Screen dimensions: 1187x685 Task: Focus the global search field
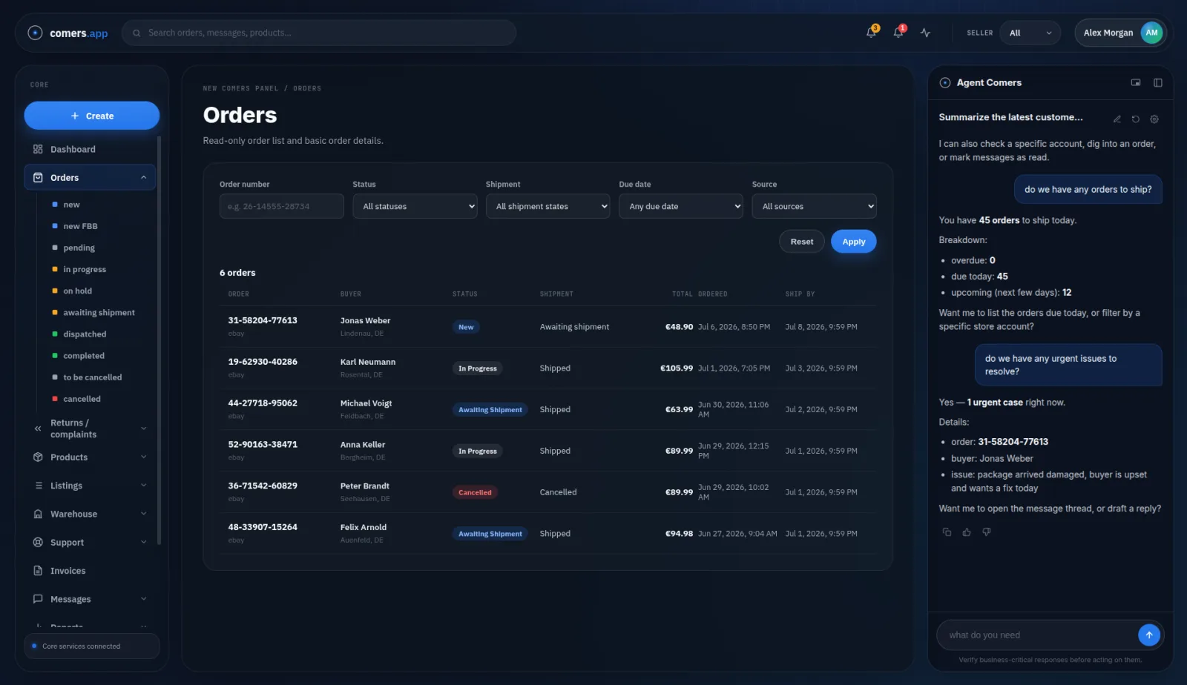click(x=319, y=33)
